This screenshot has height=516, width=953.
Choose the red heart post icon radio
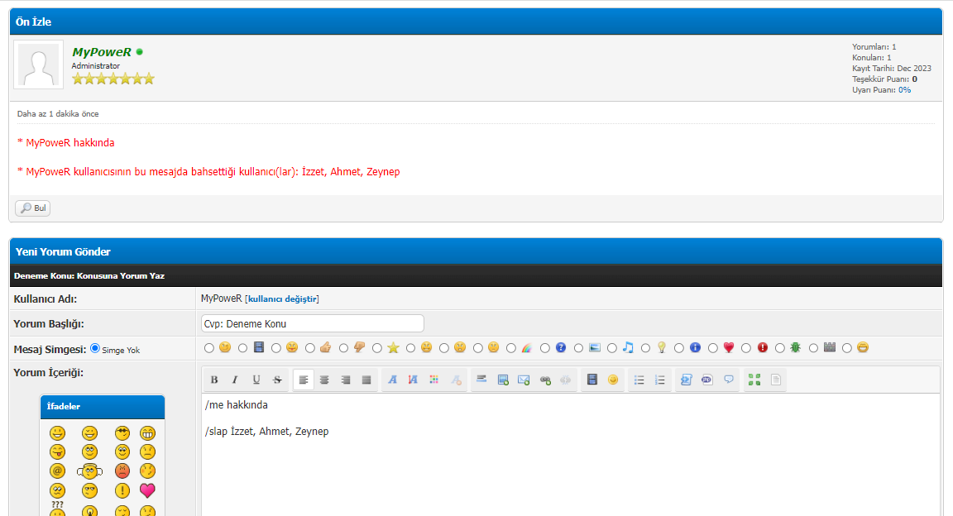pos(713,348)
